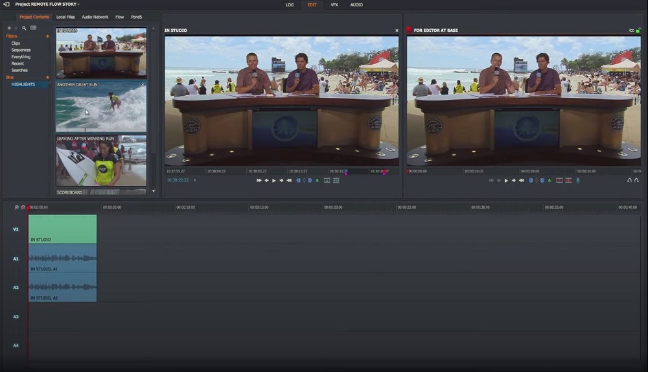Click the exit project icon

click(x=6, y=5)
